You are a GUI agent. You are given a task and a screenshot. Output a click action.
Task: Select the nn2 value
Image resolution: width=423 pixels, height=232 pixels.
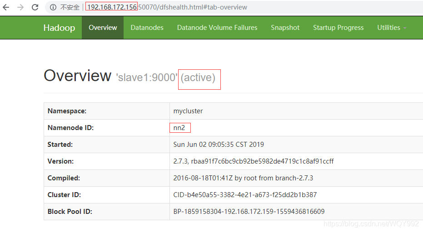179,128
